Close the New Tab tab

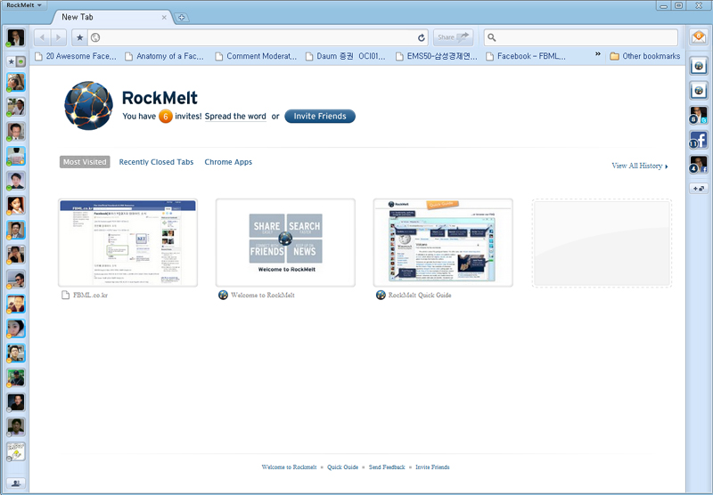[x=164, y=17]
